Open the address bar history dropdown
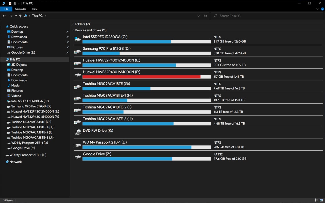This screenshot has width=325, height=203. (x=199, y=16)
